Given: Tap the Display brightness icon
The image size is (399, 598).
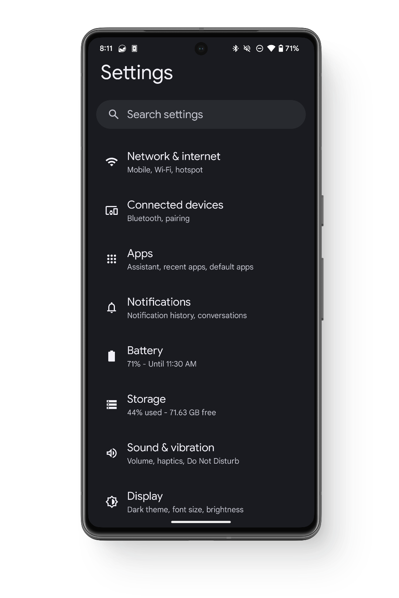Looking at the screenshot, I should click(x=112, y=502).
